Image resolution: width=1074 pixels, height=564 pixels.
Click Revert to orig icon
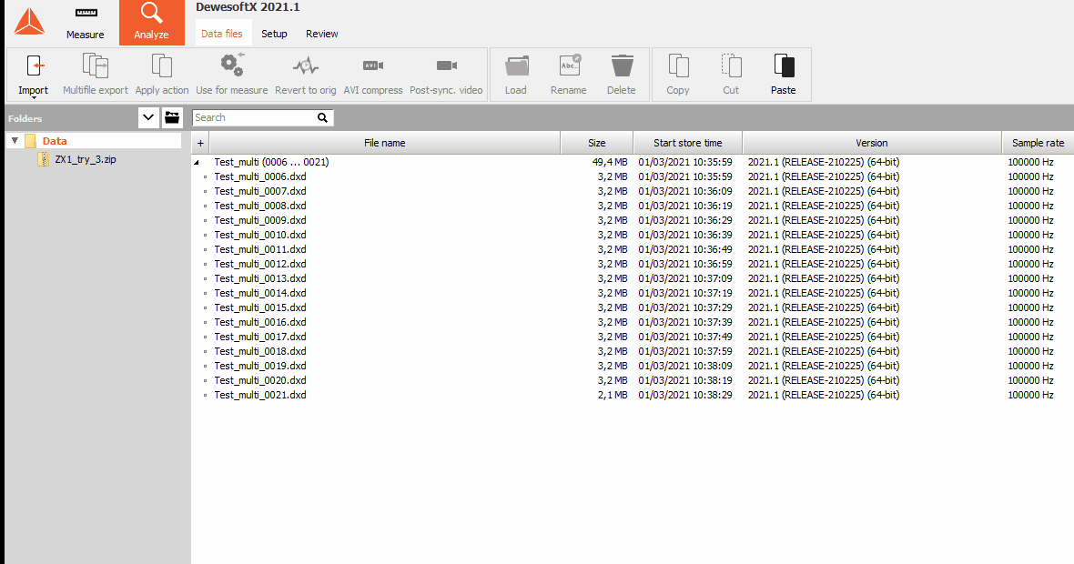(x=306, y=65)
